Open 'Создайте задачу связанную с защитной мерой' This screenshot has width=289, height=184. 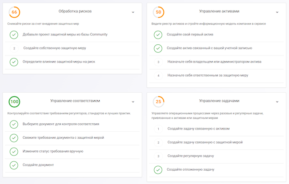(x=205, y=142)
